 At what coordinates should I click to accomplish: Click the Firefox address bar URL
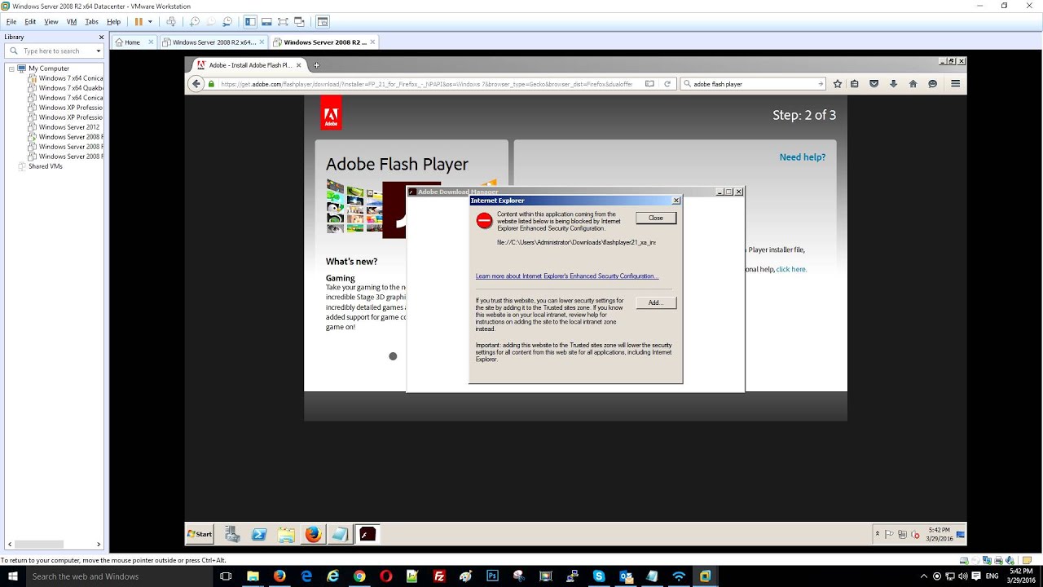click(426, 84)
